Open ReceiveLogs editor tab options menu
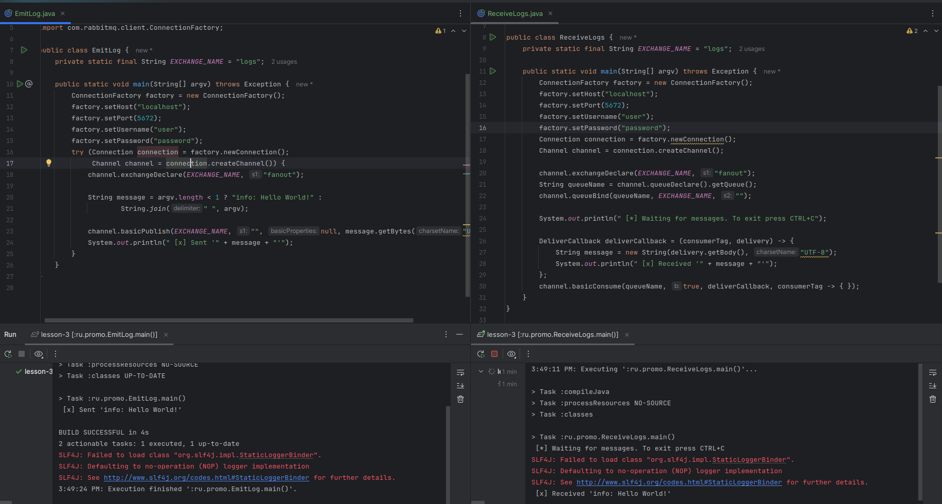Viewport: 942px width, 504px height. tap(933, 13)
